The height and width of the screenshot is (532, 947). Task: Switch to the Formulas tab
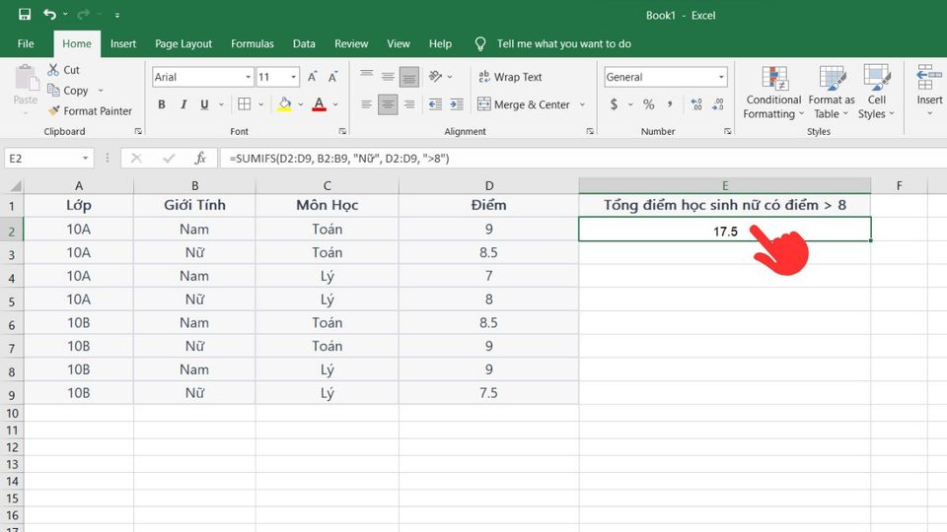coord(252,43)
